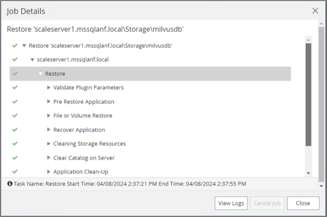Expand the File or Volume Restore step
The image size is (327, 217).
click(49, 116)
